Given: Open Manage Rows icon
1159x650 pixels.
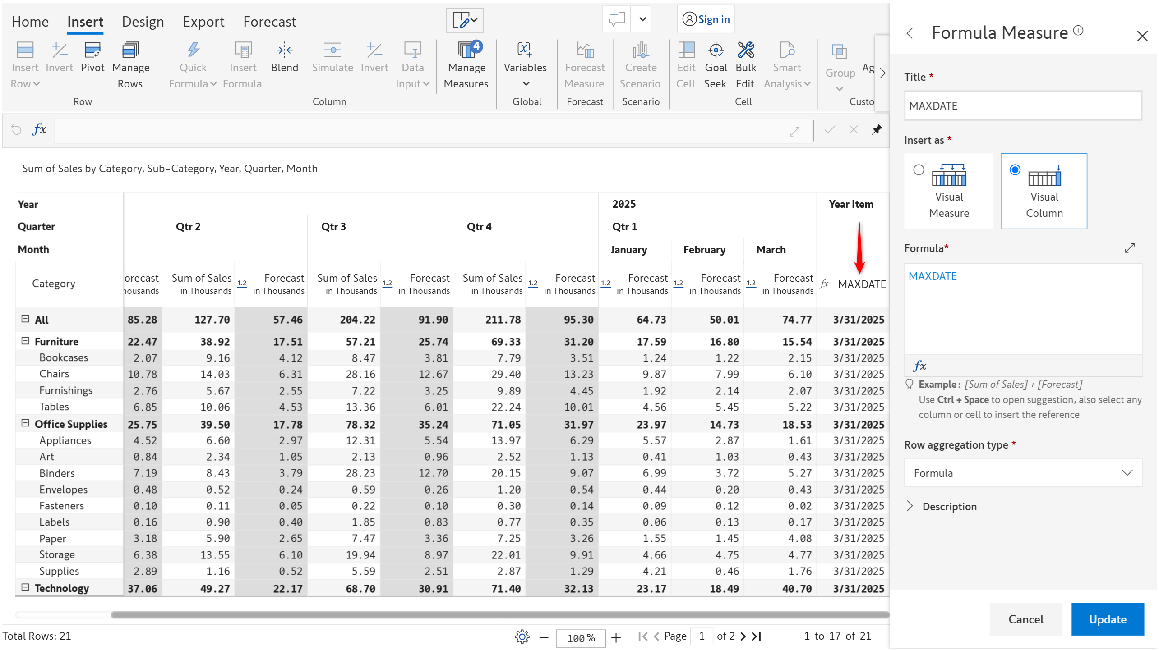Looking at the screenshot, I should (130, 50).
